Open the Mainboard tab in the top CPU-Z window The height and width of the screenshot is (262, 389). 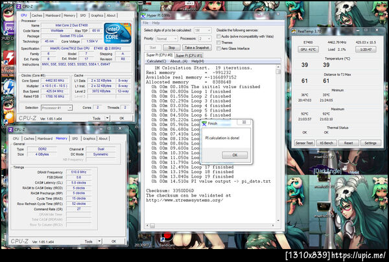click(x=53, y=16)
